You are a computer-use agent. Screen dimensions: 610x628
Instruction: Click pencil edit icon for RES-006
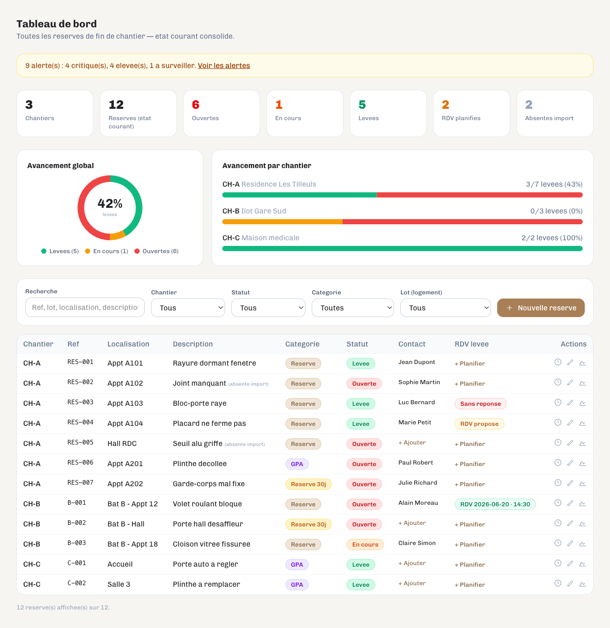point(570,463)
